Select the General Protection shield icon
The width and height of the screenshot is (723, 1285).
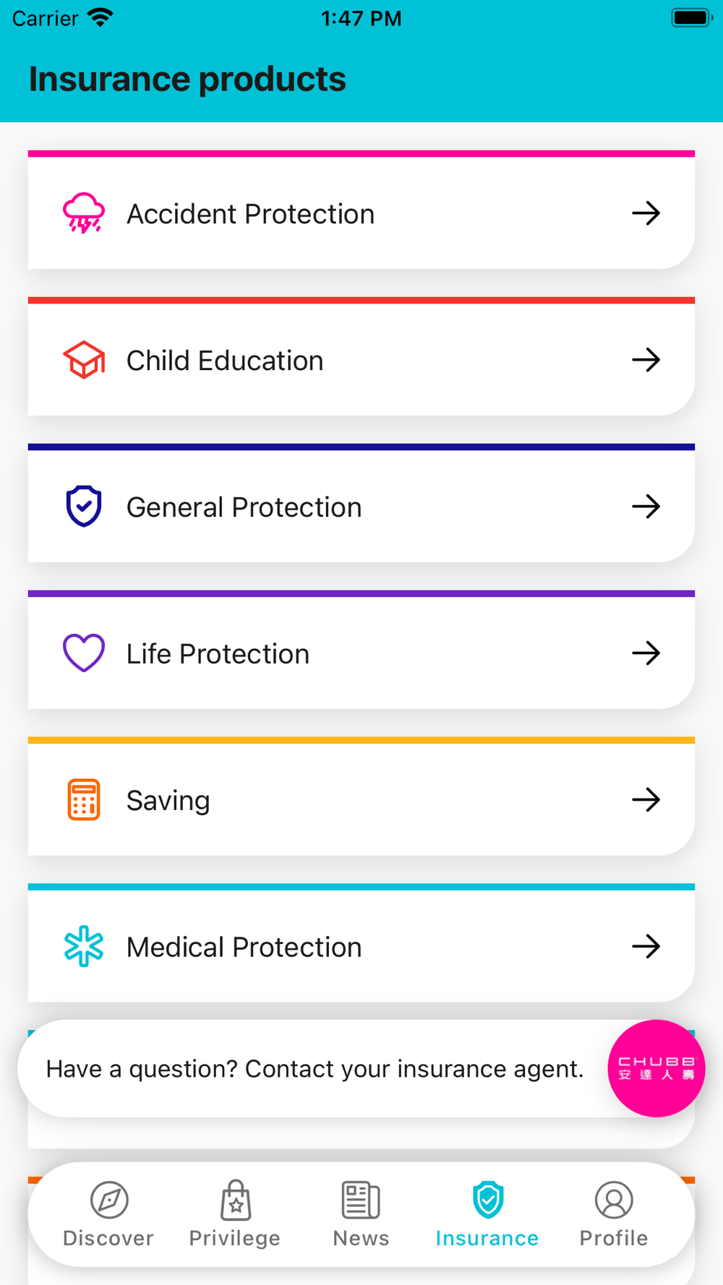[84, 506]
